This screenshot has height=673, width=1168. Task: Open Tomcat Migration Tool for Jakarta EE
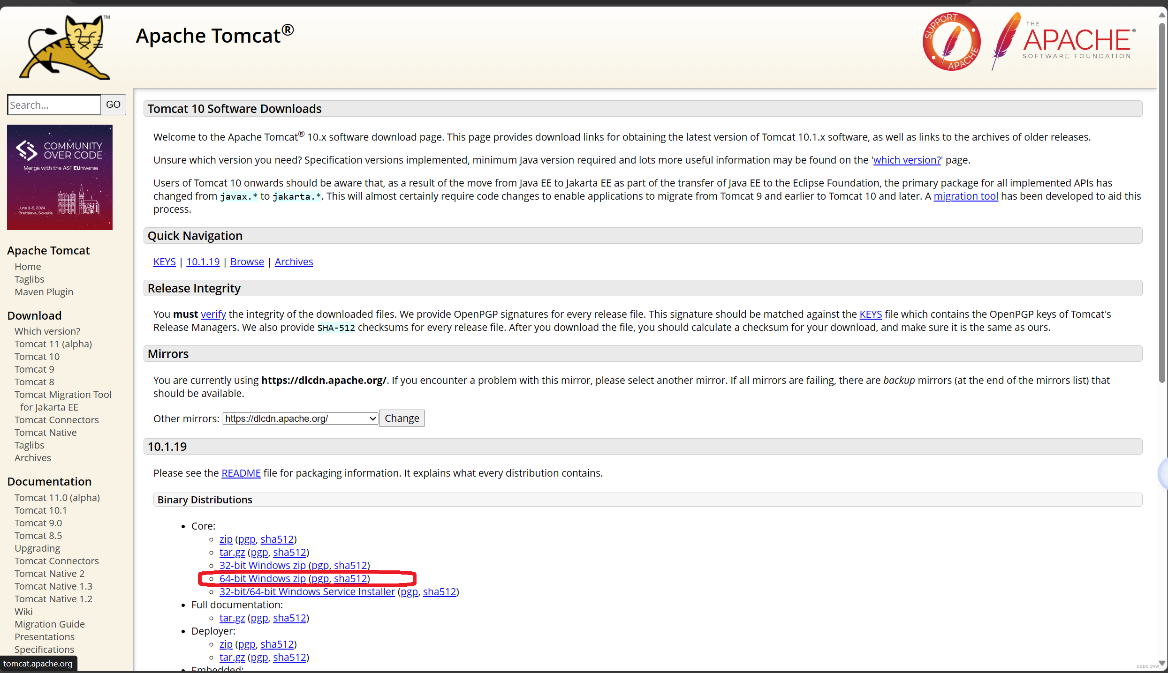[63, 401]
